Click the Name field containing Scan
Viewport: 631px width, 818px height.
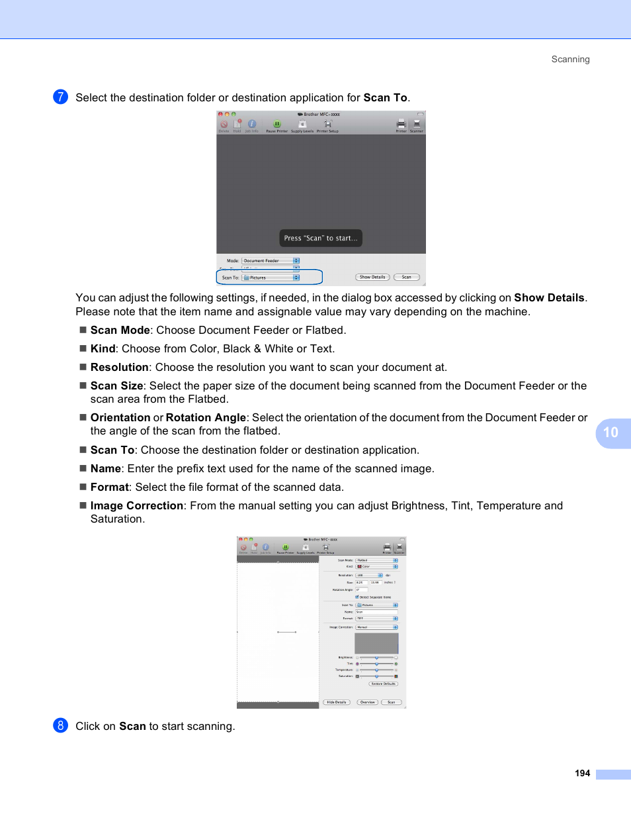click(377, 612)
